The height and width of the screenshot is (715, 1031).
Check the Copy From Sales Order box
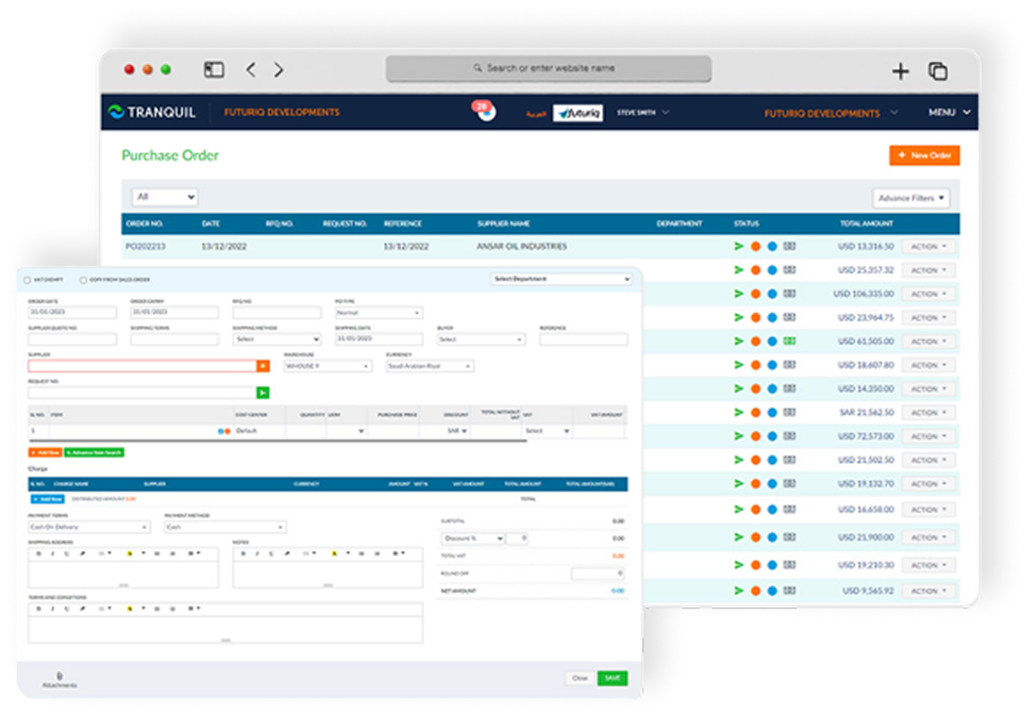click(83, 280)
